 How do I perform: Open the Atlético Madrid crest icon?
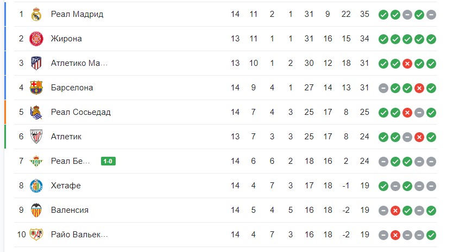36,63
